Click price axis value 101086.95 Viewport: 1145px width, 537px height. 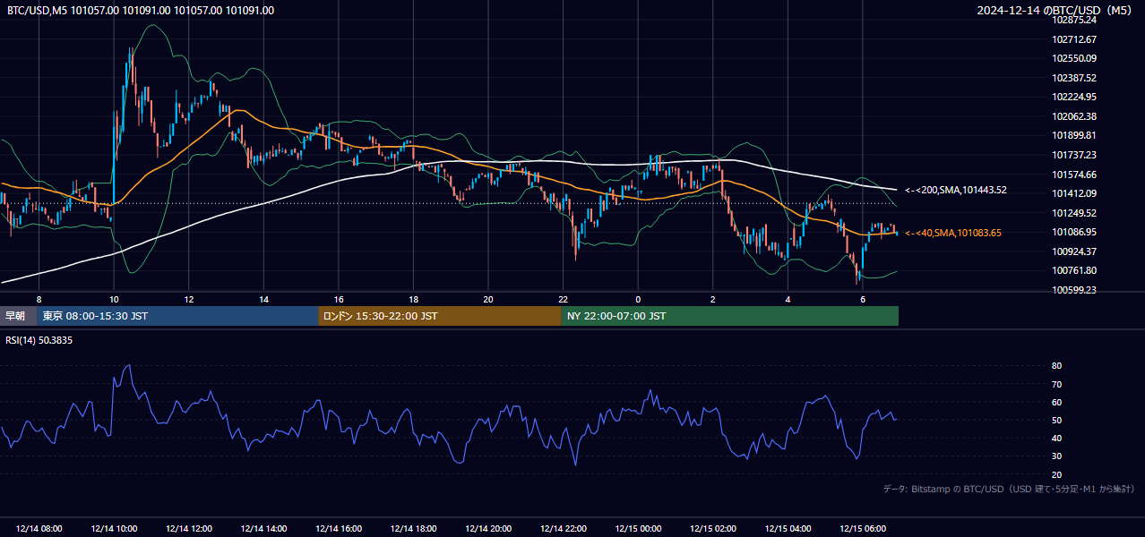(x=1074, y=232)
